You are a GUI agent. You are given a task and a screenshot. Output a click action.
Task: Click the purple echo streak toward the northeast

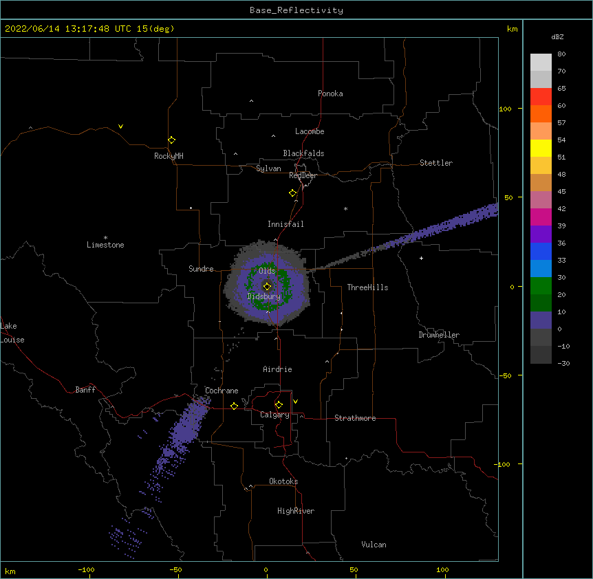435,230
